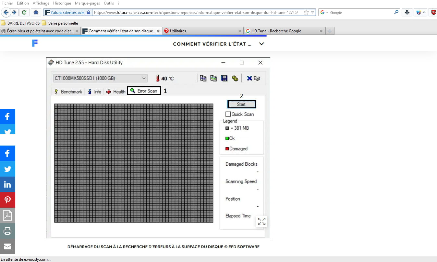Switch to the Écran bleu et pc éteint tab
The width and height of the screenshot is (437, 262).
tap(40, 31)
